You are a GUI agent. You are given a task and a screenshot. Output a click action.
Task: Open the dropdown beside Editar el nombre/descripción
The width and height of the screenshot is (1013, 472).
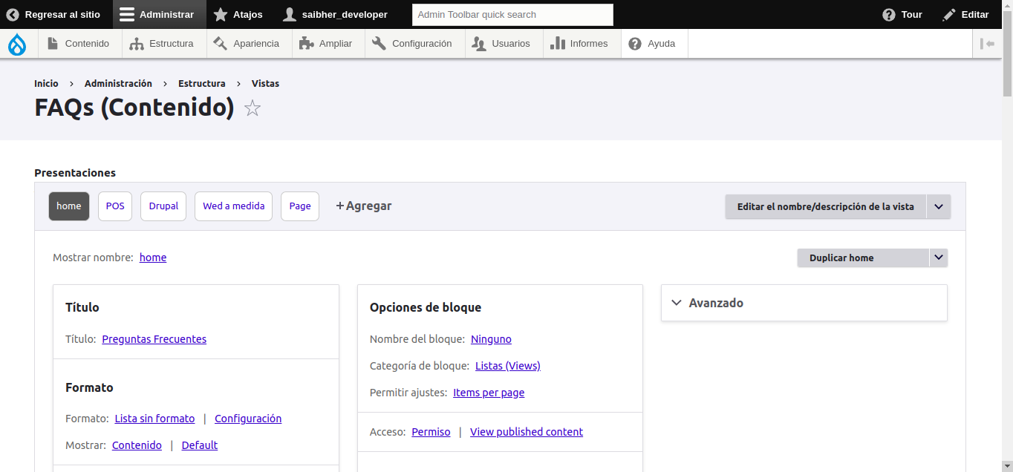tap(939, 206)
